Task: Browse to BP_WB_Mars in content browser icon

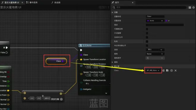Action: pos(167,71)
